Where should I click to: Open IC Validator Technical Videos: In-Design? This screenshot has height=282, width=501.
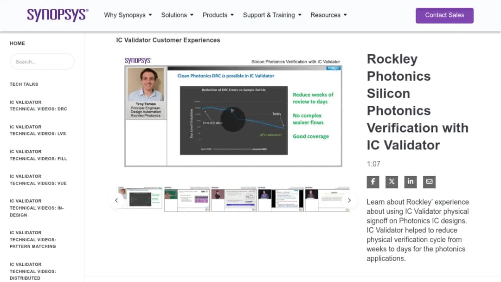pos(37,208)
